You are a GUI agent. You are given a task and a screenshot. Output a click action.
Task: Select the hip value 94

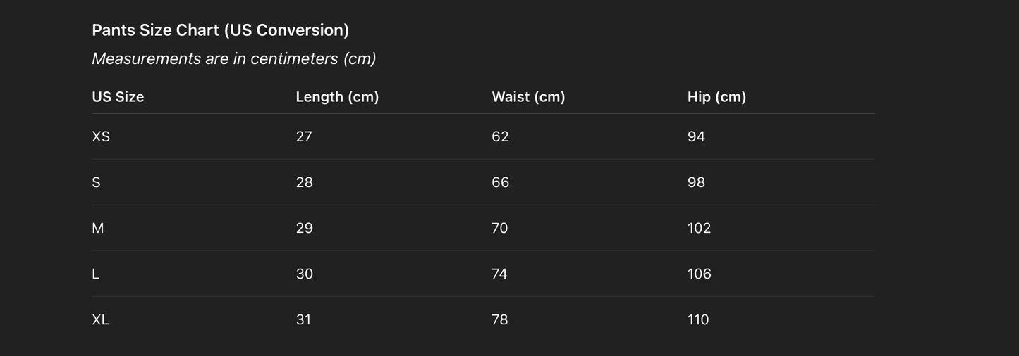[696, 136]
